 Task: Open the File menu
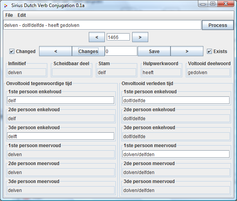click(x=9, y=15)
